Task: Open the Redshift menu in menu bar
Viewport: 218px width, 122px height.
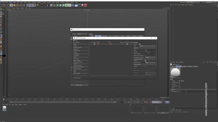Action: [x=67, y=2]
